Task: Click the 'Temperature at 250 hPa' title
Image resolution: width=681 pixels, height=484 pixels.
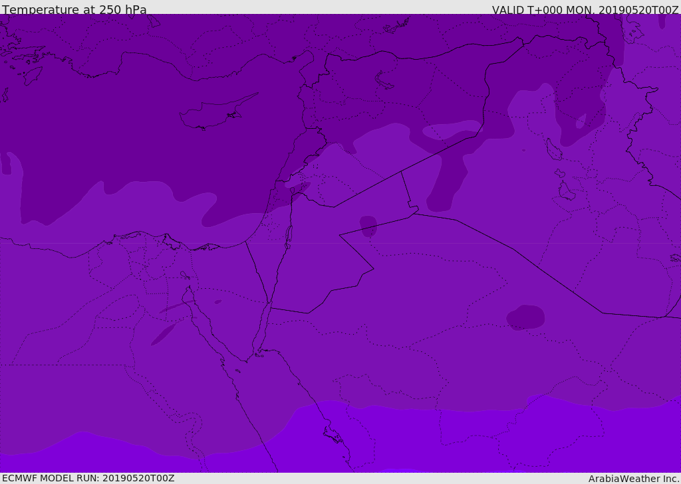Action: (74, 10)
